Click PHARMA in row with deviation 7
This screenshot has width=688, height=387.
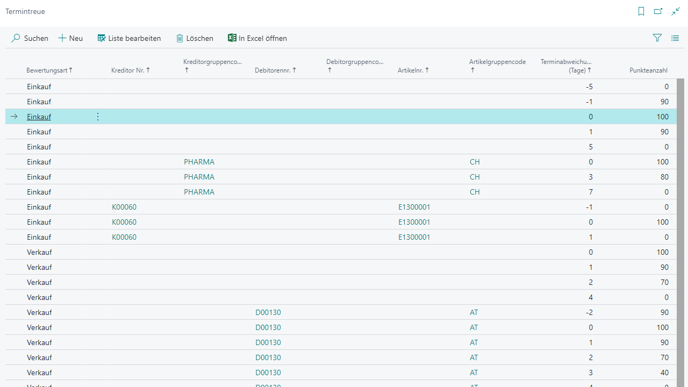(199, 192)
